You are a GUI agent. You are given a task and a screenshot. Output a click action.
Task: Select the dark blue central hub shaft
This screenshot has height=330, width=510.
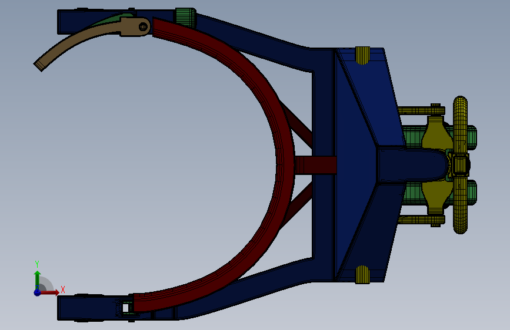[411, 164]
